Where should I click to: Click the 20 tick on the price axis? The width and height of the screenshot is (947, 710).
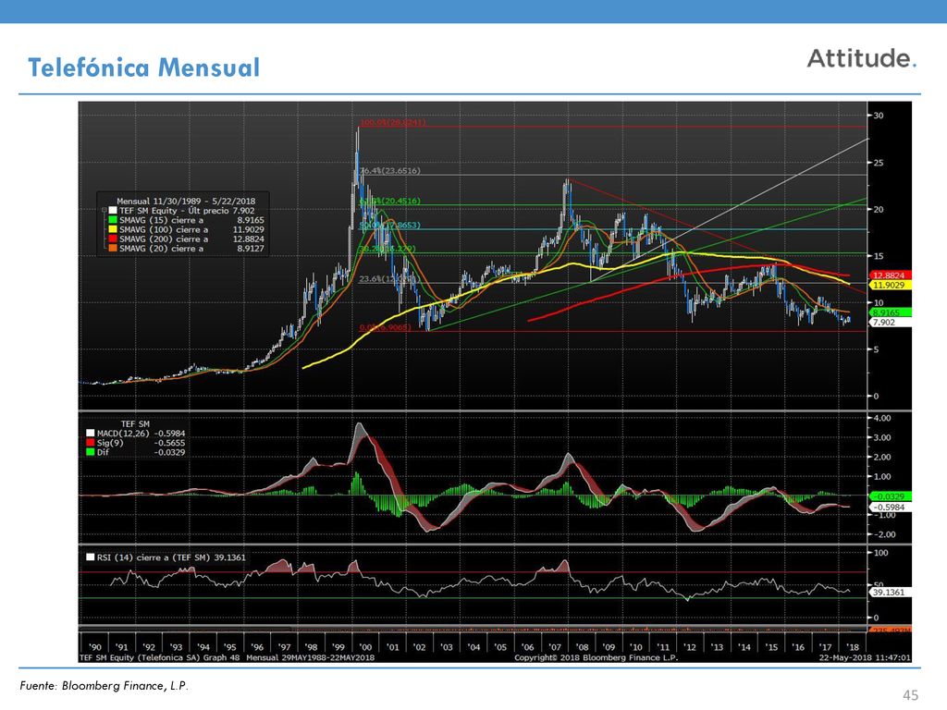point(879,210)
